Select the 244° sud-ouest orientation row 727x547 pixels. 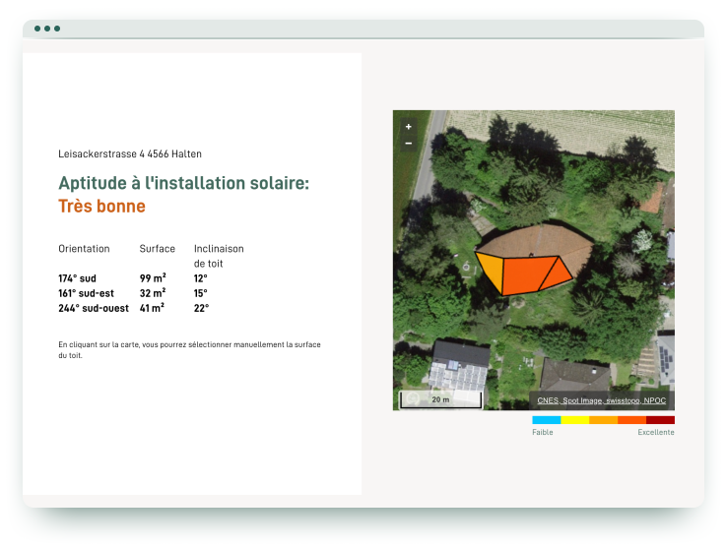pos(93,308)
